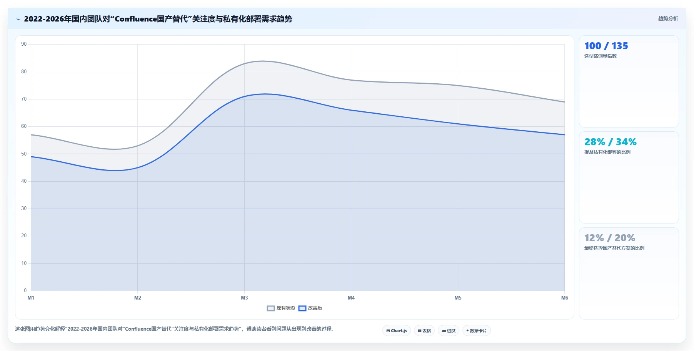
Task: Click the 选型咨询量指数 card label
Action: click(601, 56)
